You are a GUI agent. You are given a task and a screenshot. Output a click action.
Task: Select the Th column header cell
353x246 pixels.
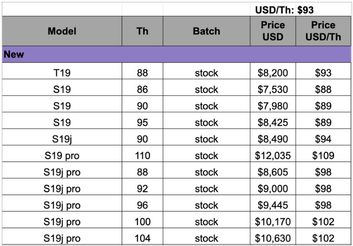coord(142,31)
